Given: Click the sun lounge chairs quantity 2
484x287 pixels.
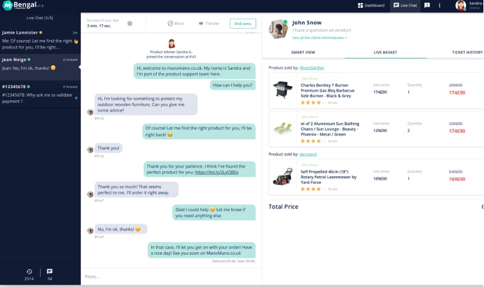Looking at the screenshot, I should pyautogui.click(x=409, y=130).
